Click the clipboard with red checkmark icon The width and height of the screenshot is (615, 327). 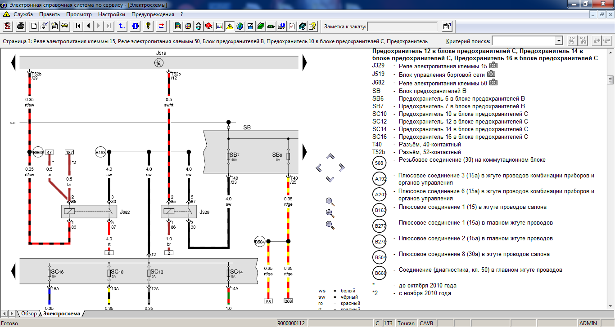coord(292,26)
